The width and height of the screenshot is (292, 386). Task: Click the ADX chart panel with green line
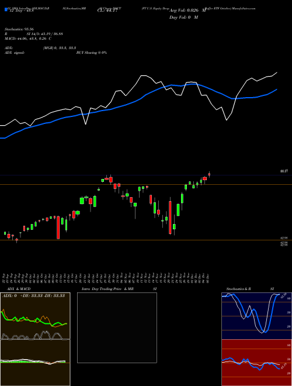[35, 316]
